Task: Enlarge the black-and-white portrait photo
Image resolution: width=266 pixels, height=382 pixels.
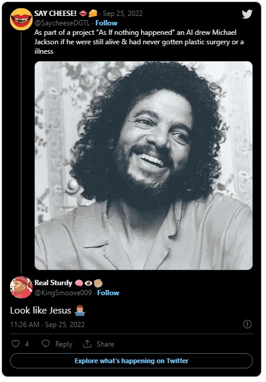Action: [143, 166]
